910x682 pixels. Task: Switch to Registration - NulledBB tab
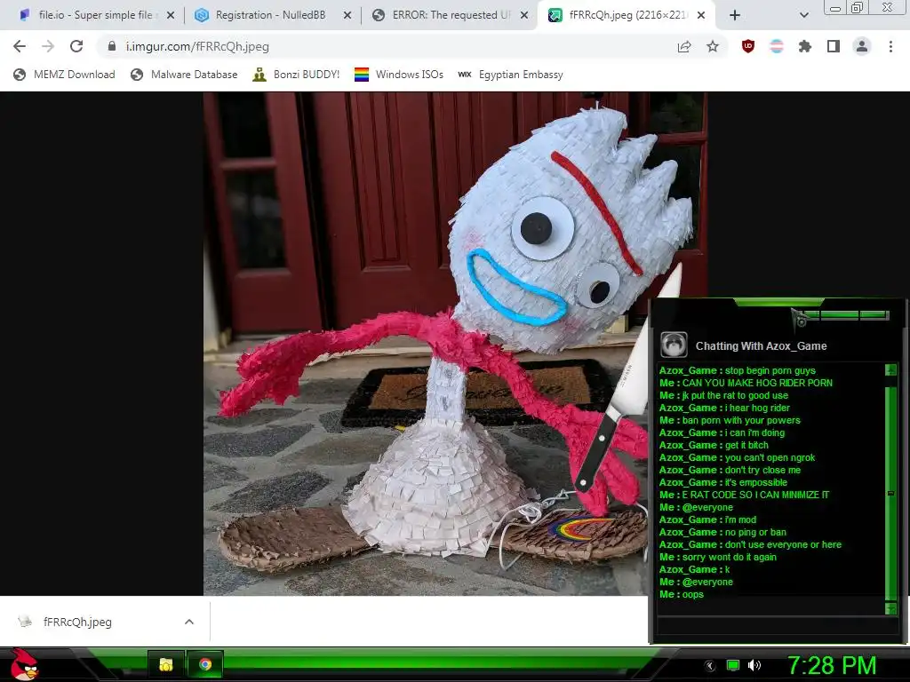click(271, 15)
